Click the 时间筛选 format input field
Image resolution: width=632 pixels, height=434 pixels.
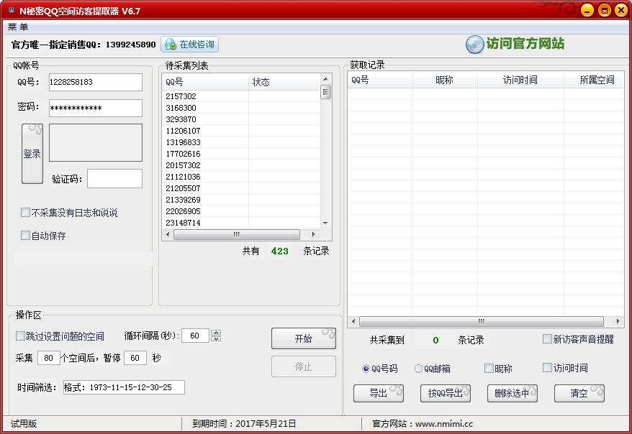pos(124,387)
